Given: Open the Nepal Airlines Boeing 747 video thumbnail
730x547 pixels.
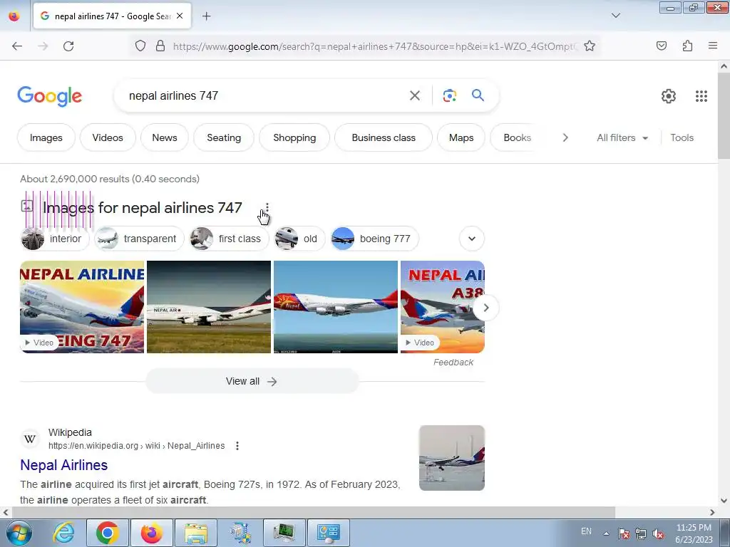Looking at the screenshot, I should click(82, 307).
